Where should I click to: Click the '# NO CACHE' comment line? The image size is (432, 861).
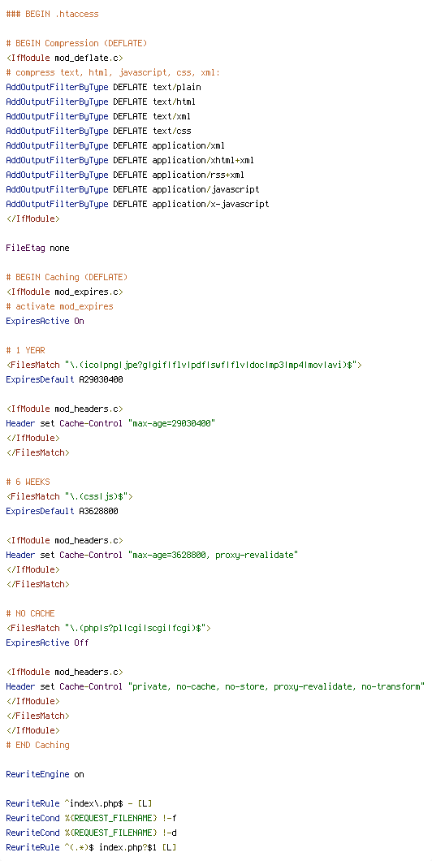(30, 613)
